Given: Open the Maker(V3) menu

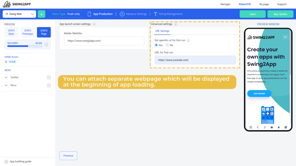Looking at the screenshot, I should (245, 4).
